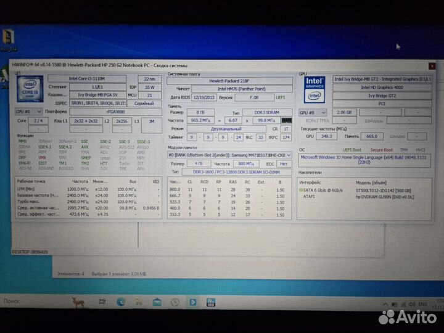Click the Двухканальный memory mode field
Screen dimensions: 444x333
pyautogui.click(x=226, y=129)
